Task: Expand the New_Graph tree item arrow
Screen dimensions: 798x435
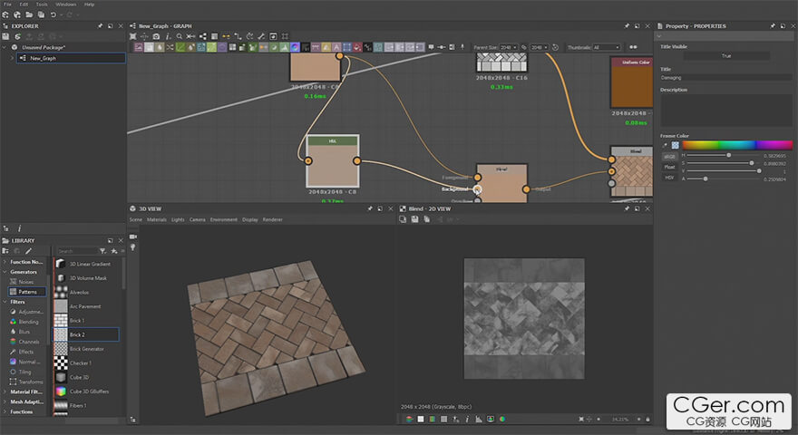Action: pos(13,58)
